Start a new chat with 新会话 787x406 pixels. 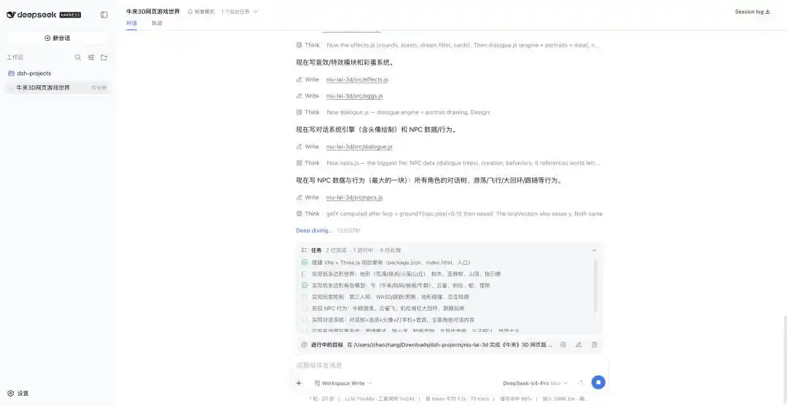tap(58, 38)
